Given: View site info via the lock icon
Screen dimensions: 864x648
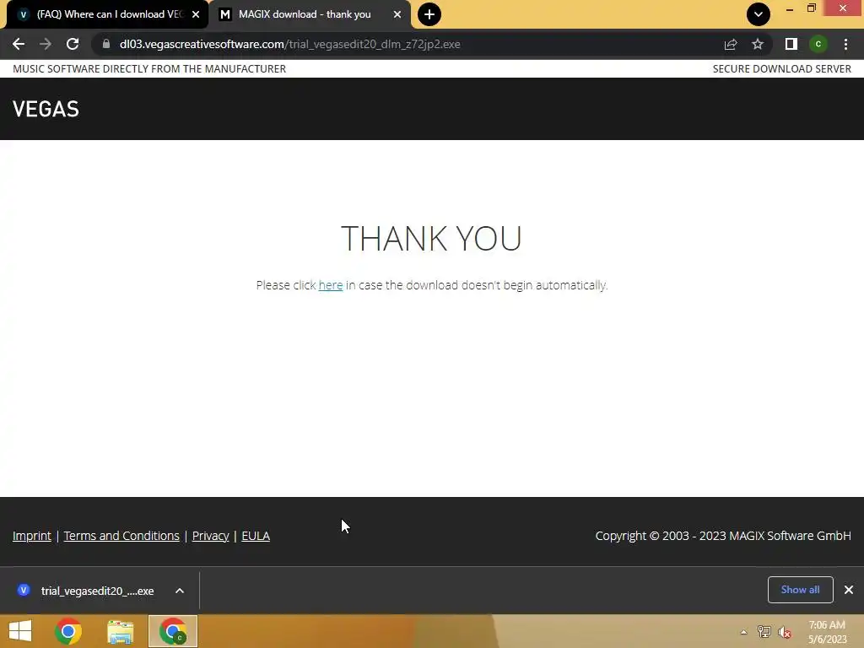Looking at the screenshot, I should pyautogui.click(x=106, y=44).
